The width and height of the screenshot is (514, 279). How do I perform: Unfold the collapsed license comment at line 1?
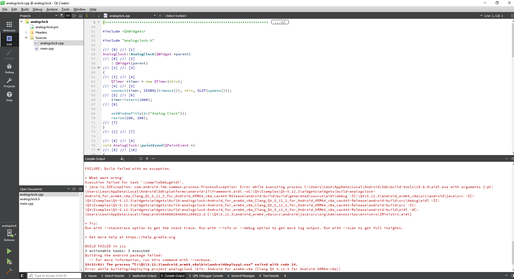point(99,22)
